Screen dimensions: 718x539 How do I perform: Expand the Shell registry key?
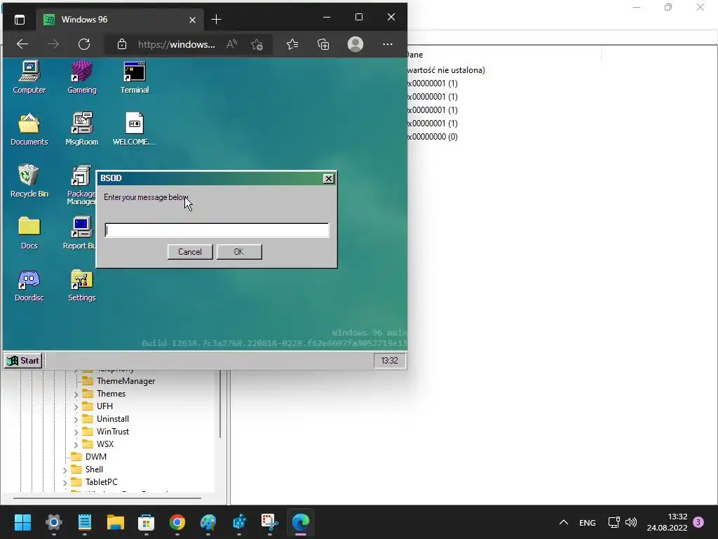coord(65,470)
